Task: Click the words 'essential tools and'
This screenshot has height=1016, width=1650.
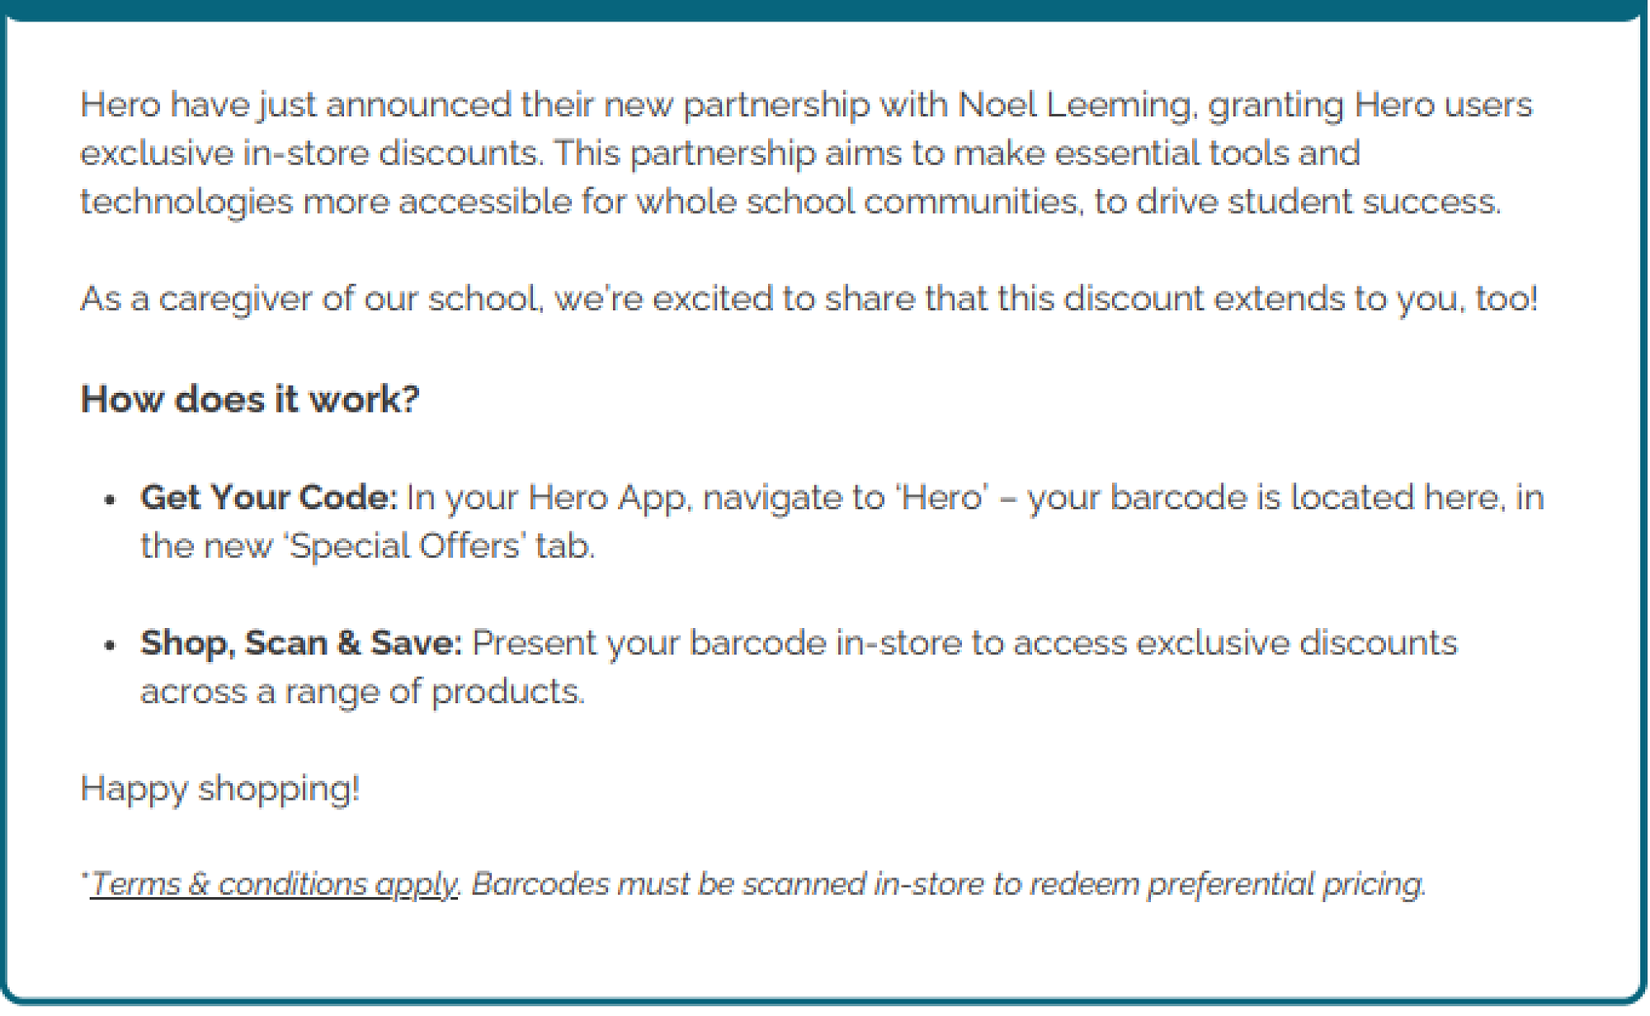Action: pos(1207,154)
